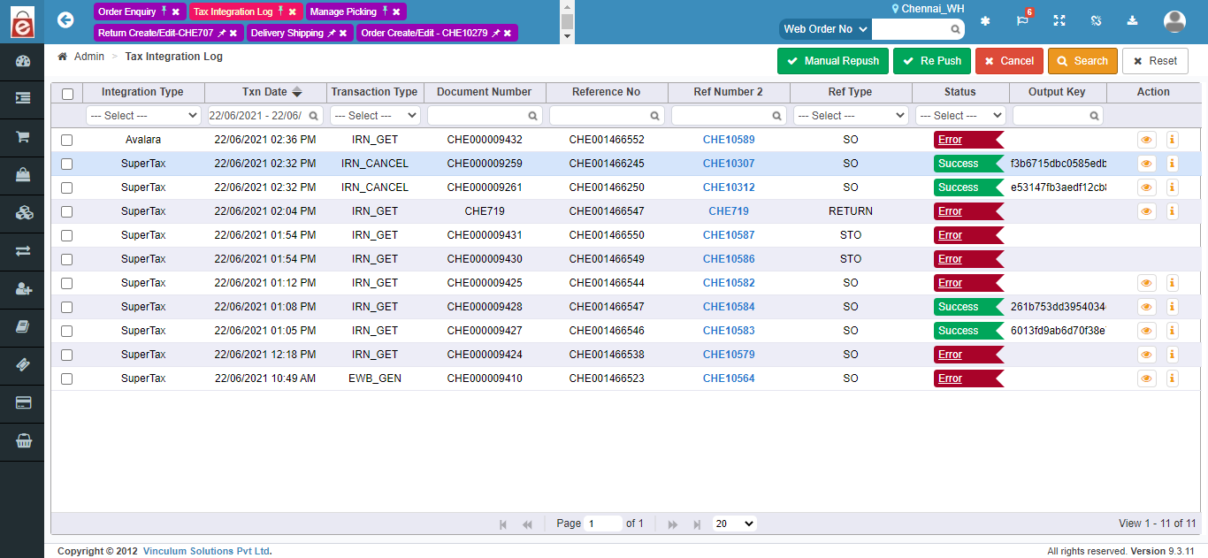Click the download icon in the top bar
The height and width of the screenshot is (558, 1208).
(x=1132, y=19)
